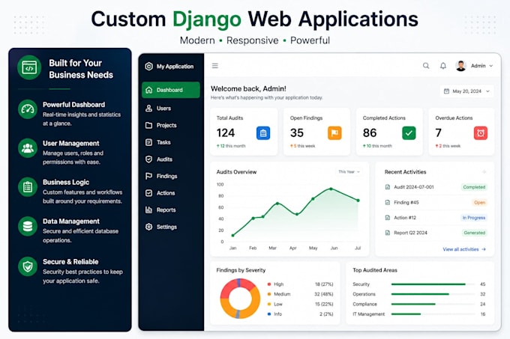This screenshot has height=339, width=510.
Task: Click the Audits Overview title
Action: [236, 172]
